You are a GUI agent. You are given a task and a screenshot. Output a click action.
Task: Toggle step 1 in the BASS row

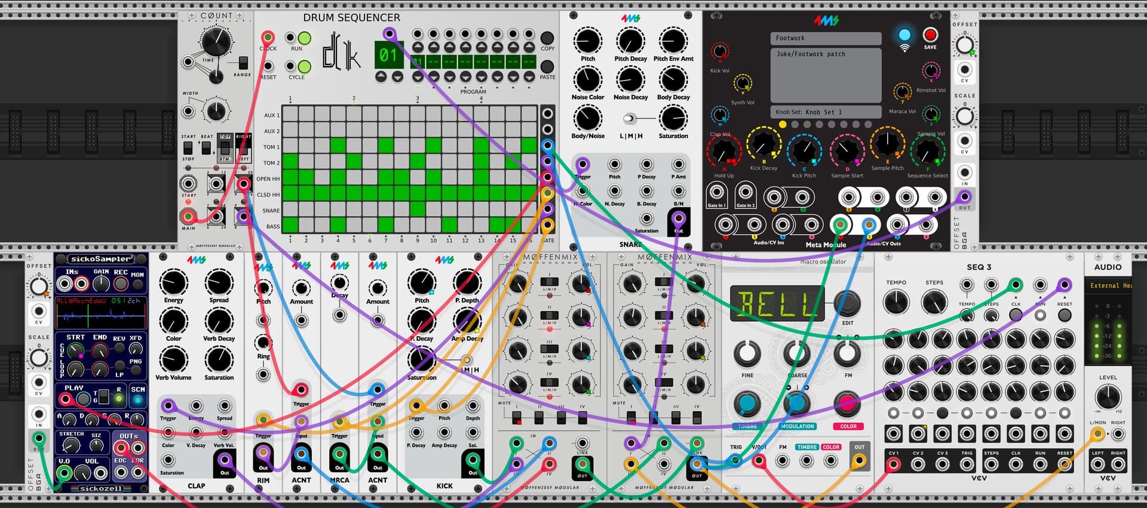(x=290, y=225)
